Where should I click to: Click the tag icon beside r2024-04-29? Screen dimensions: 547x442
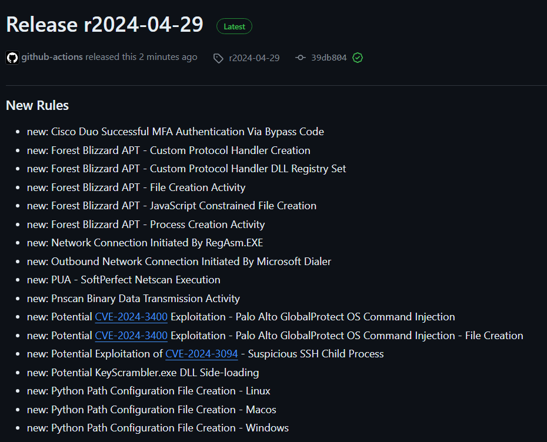click(218, 58)
